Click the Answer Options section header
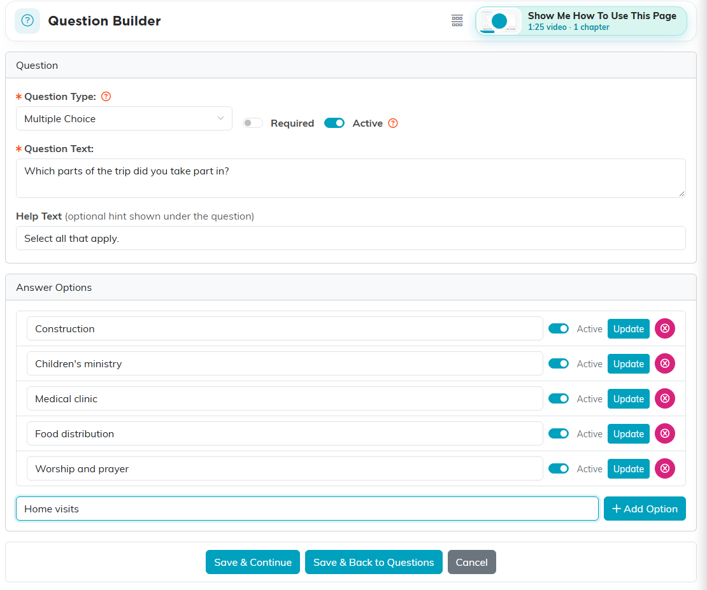The image size is (707, 590). [351, 288]
